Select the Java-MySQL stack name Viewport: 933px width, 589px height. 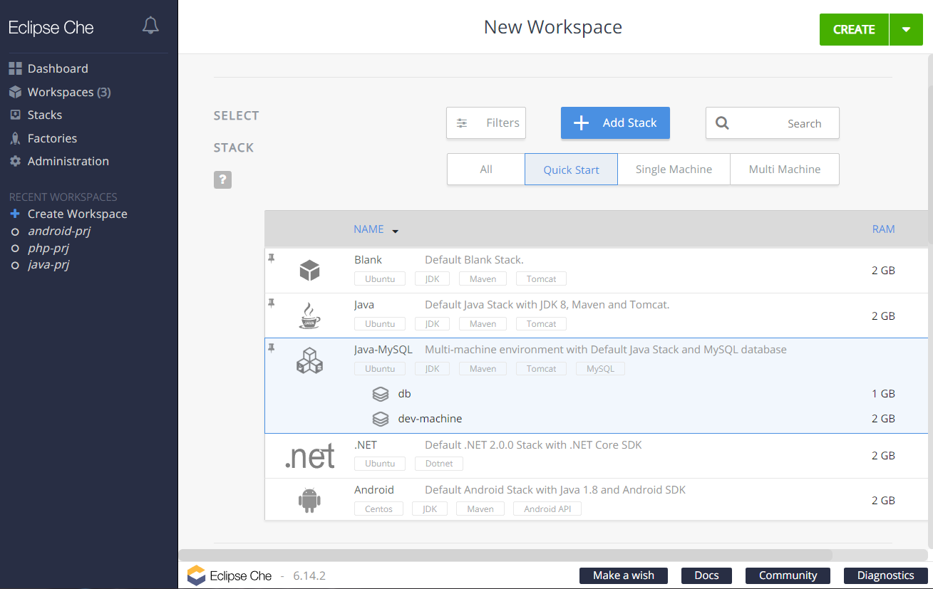coord(383,350)
